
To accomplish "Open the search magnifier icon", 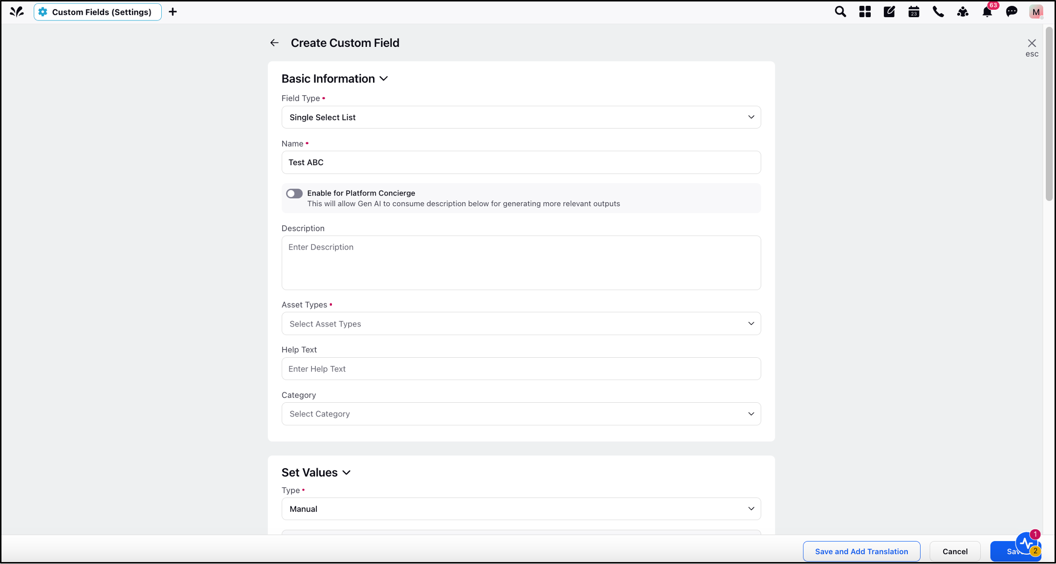I will click(x=840, y=12).
